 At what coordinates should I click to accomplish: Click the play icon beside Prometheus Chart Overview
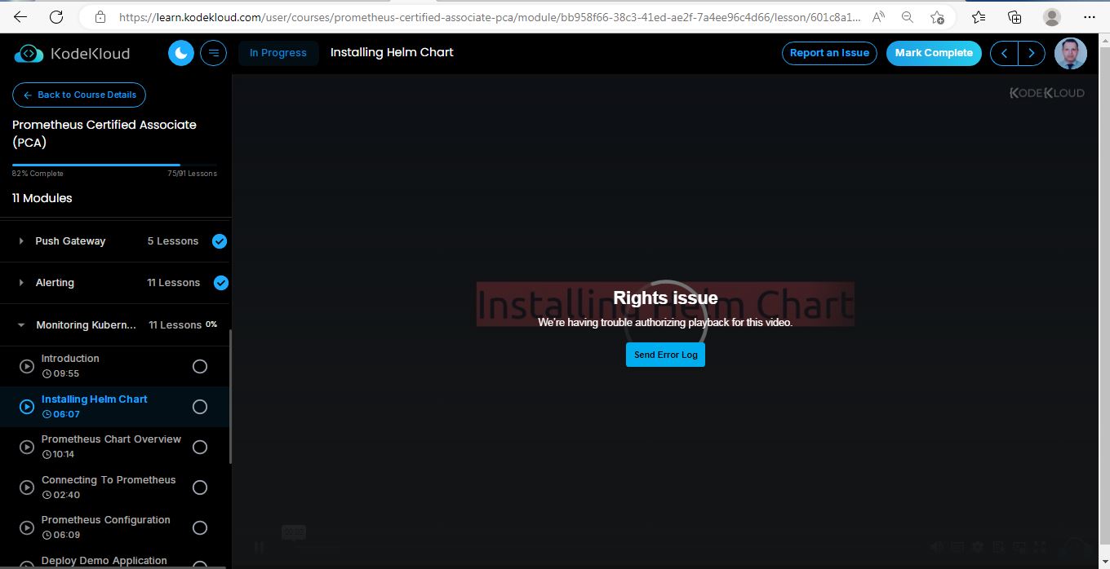pos(26,447)
